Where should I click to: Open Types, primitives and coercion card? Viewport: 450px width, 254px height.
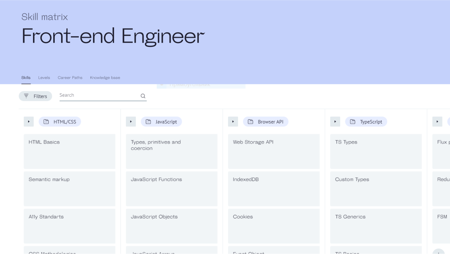click(x=172, y=151)
